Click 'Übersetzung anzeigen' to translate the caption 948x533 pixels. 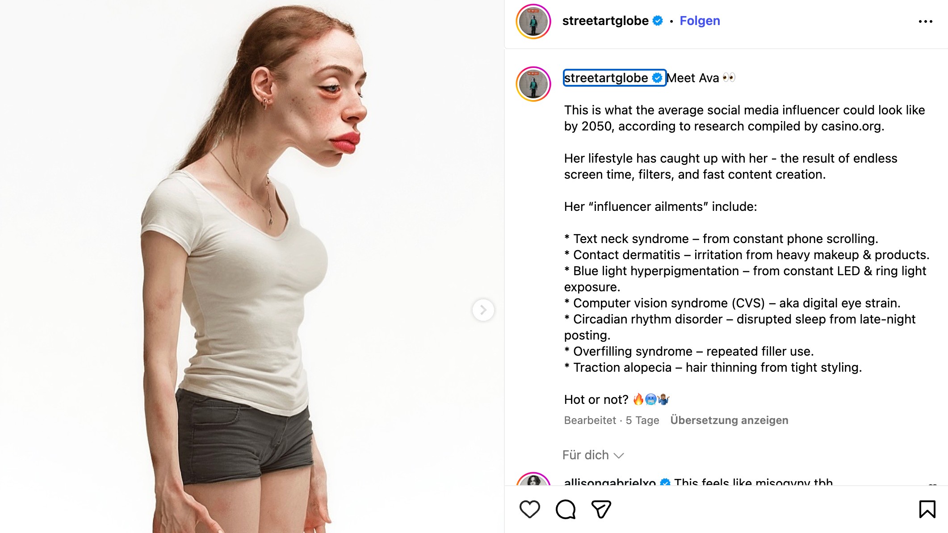point(729,420)
